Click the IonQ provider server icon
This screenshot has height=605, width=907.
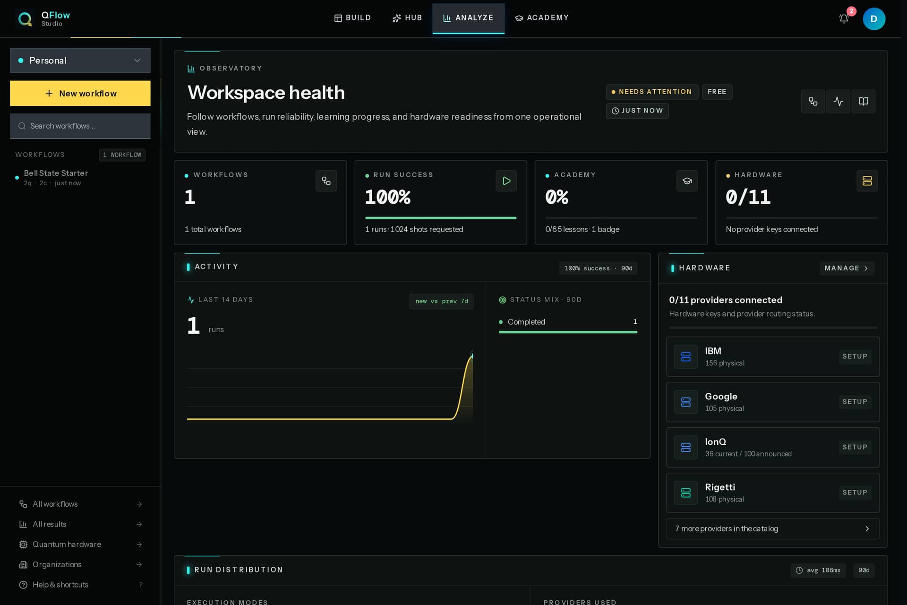tap(686, 447)
